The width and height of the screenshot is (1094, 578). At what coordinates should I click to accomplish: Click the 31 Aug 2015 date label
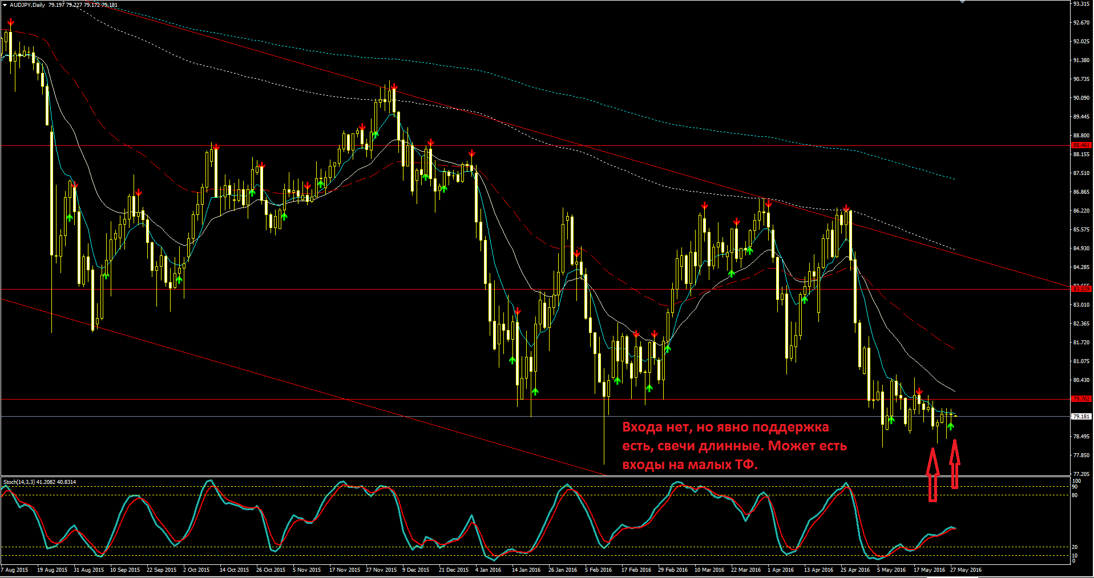88,570
